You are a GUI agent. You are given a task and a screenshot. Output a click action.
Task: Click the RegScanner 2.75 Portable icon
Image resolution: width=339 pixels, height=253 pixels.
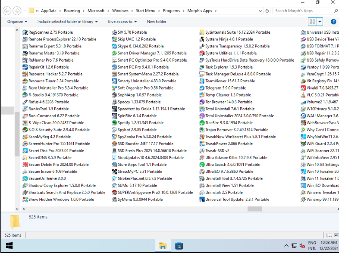click(x=25, y=32)
